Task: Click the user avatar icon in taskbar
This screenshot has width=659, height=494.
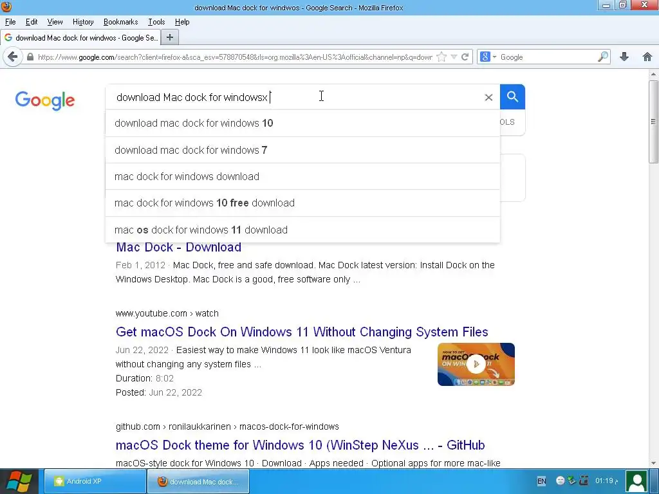Action: pyautogui.click(x=636, y=482)
